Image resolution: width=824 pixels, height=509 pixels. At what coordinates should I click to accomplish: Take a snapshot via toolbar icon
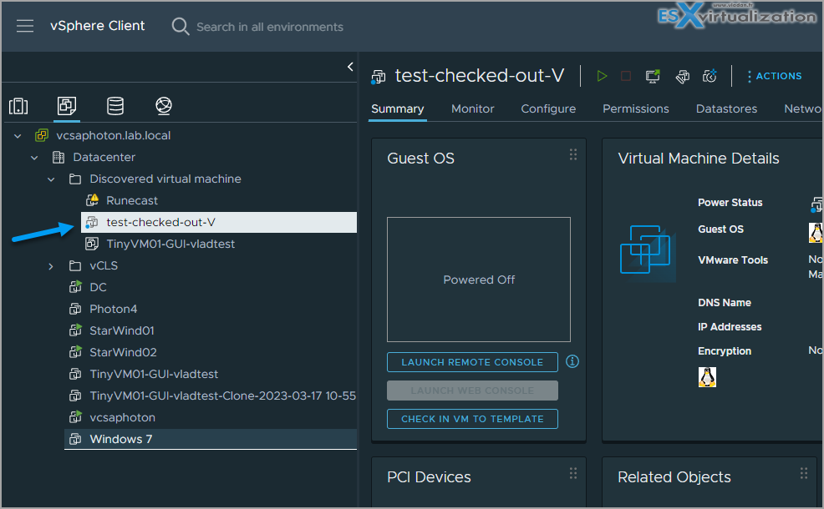pyautogui.click(x=710, y=76)
